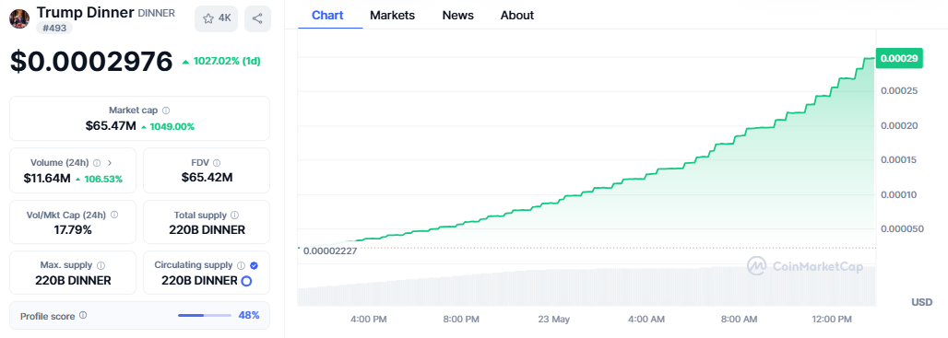This screenshot has height=338, width=948.
Task: Click the circulating supply ring indicator
Action: 246,281
